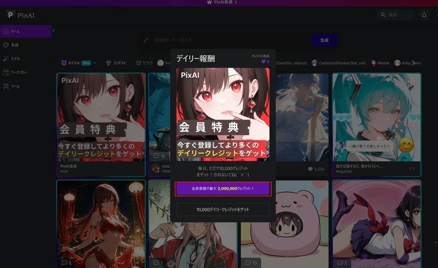
Task: Open comments on the post with 18 comments
Action: click(160, 156)
